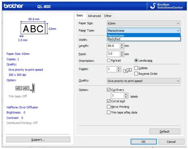Increase the Copies count with up arrow
The width and height of the screenshot is (188, 149).
tap(119, 68)
